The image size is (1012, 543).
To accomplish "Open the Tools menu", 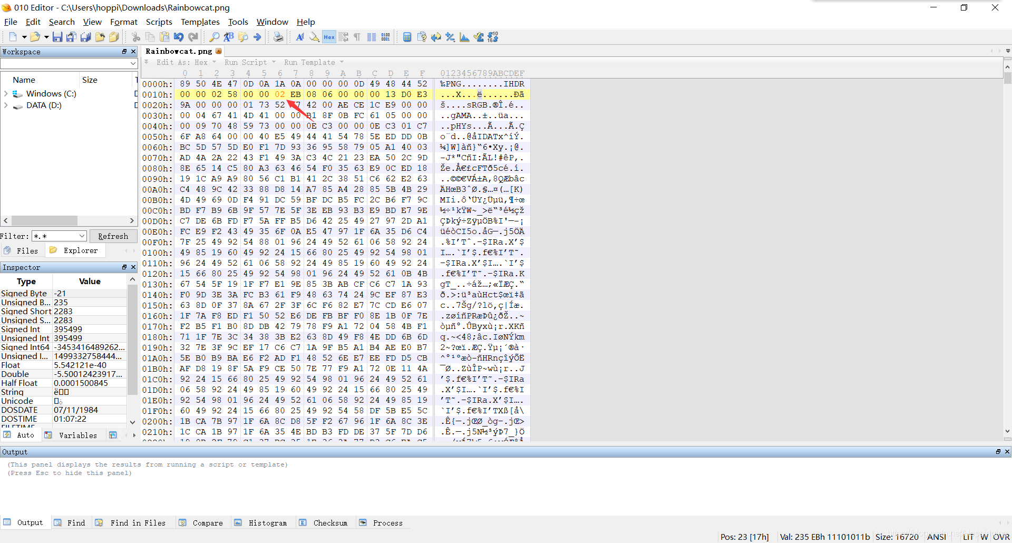I will pos(238,22).
